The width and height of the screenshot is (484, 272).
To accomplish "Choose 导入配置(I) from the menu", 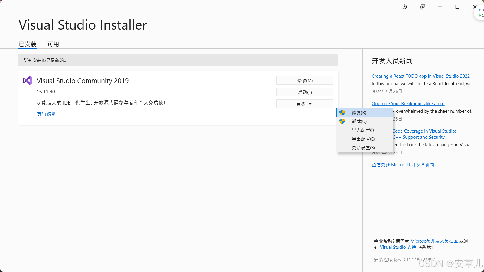I will tap(362, 130).
